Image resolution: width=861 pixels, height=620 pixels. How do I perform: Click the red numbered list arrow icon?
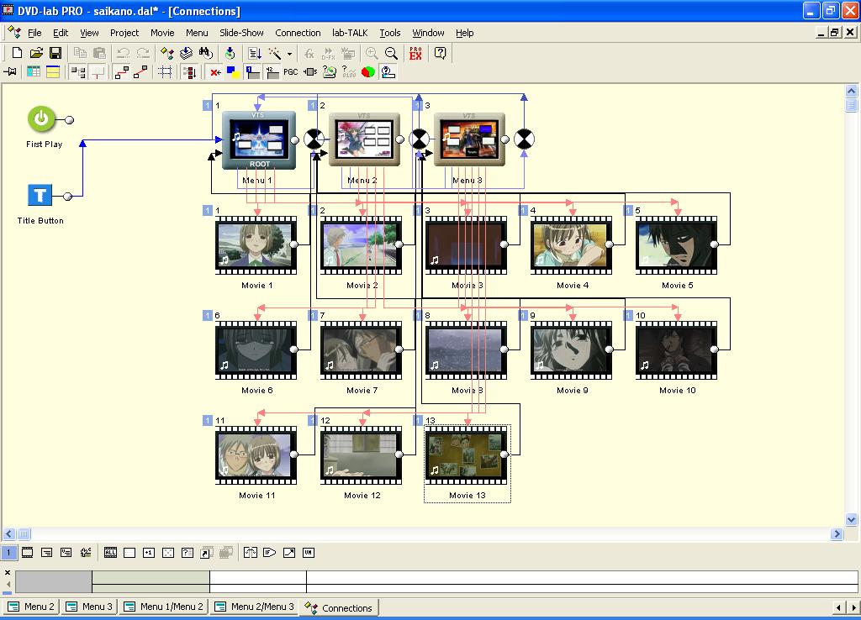point(189,72)
